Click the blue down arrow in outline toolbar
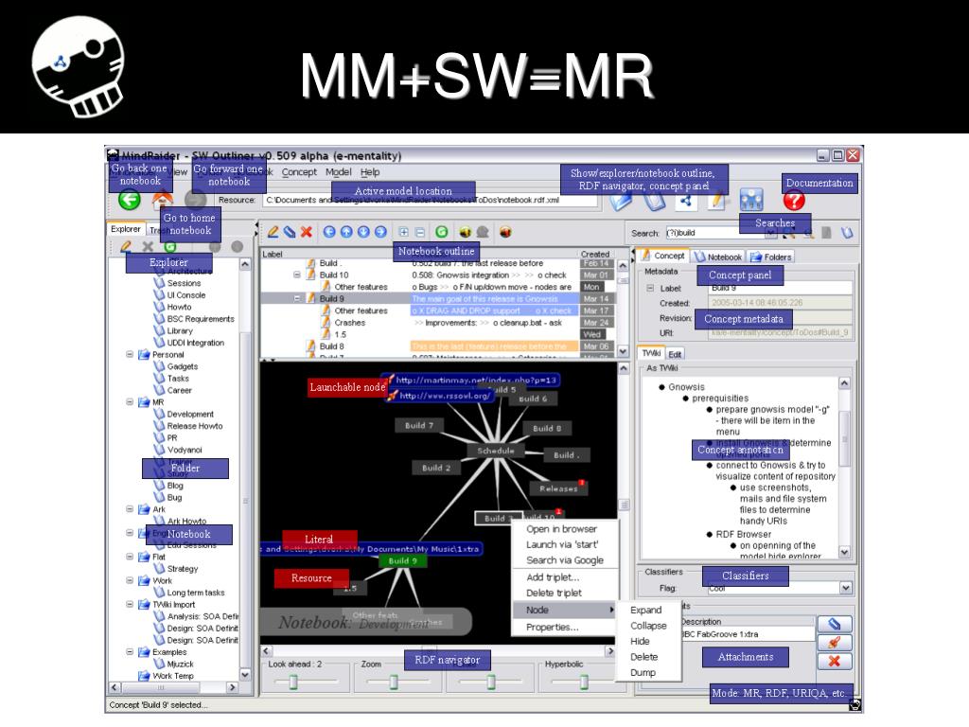This screenshot has height=727, width=969. tap(363, 232)
